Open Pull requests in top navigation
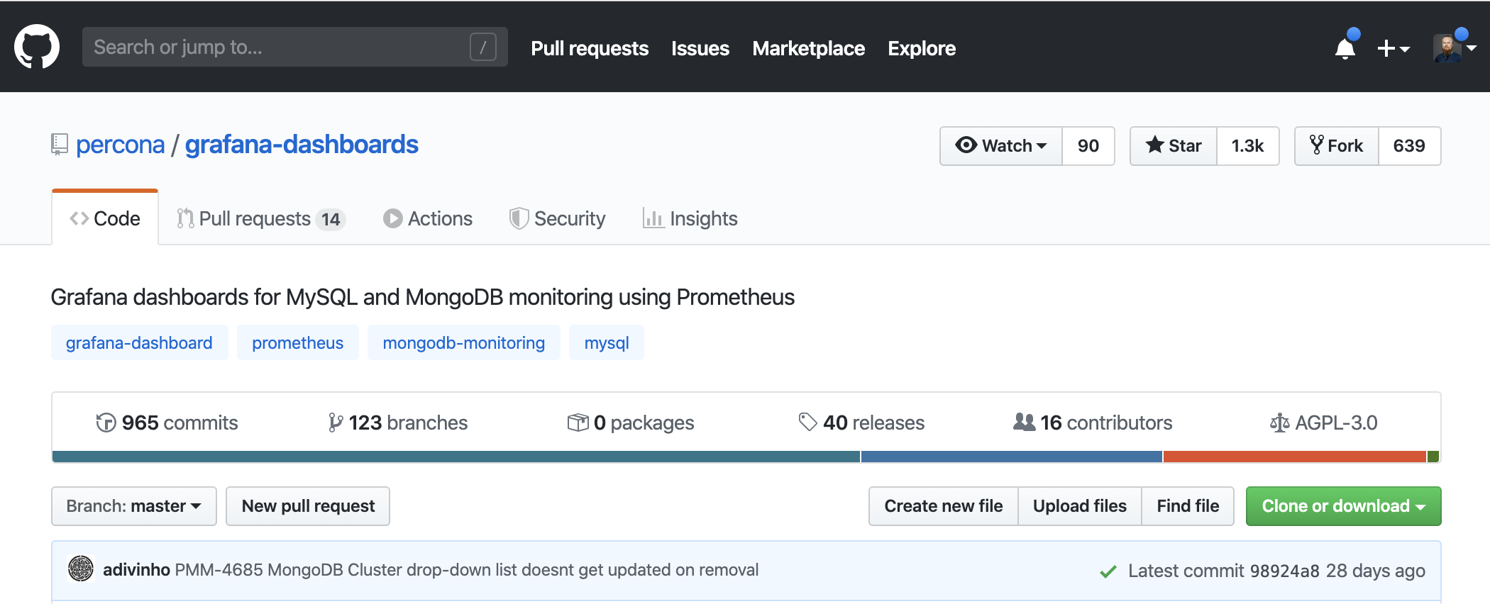 pyautogui.click(x=590, y=48)
